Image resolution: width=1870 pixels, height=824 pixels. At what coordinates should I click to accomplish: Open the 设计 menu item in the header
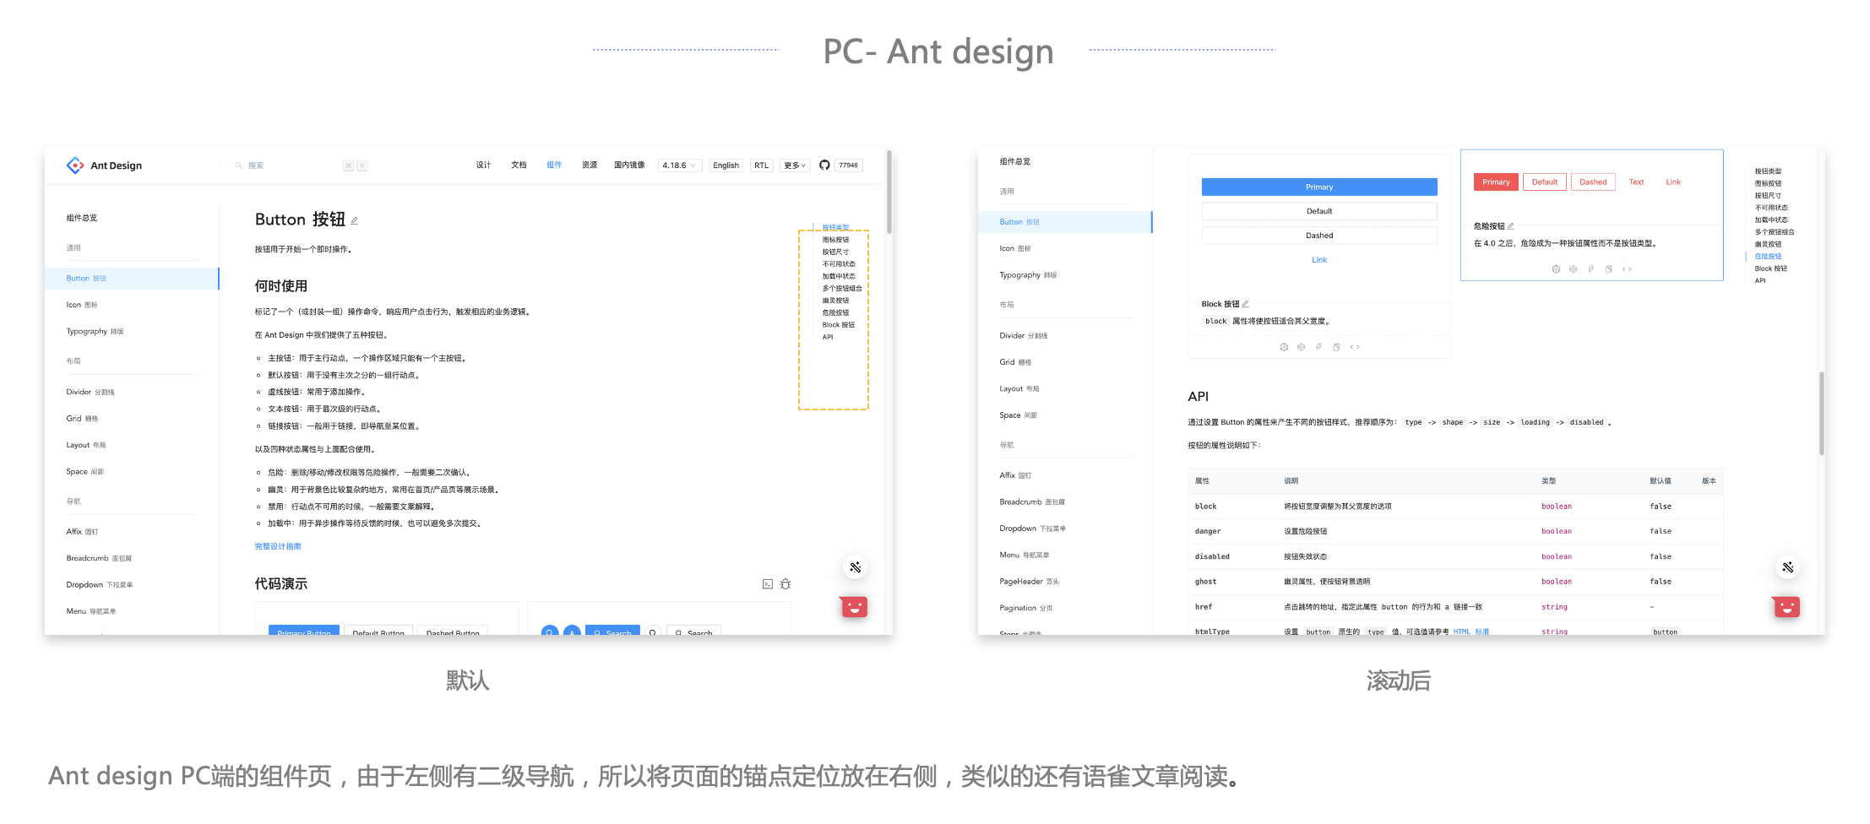[x=483, y=165]
